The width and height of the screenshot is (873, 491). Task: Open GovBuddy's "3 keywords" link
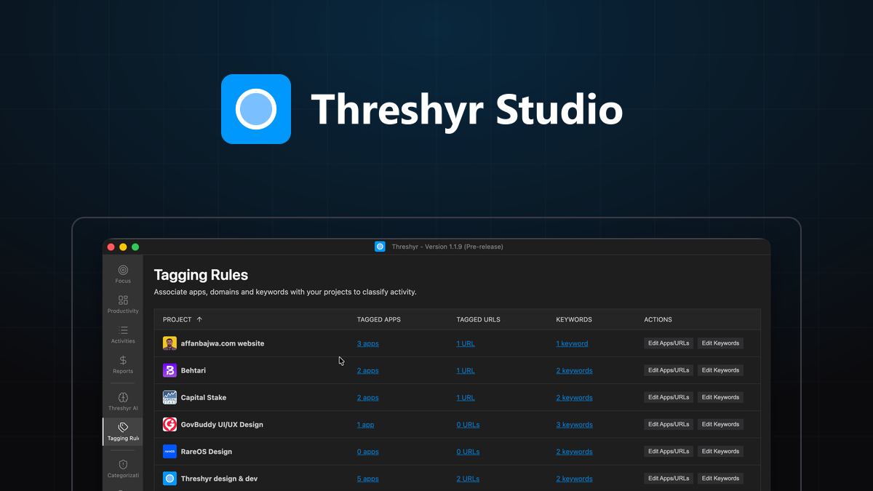click(x=574, y=425)
